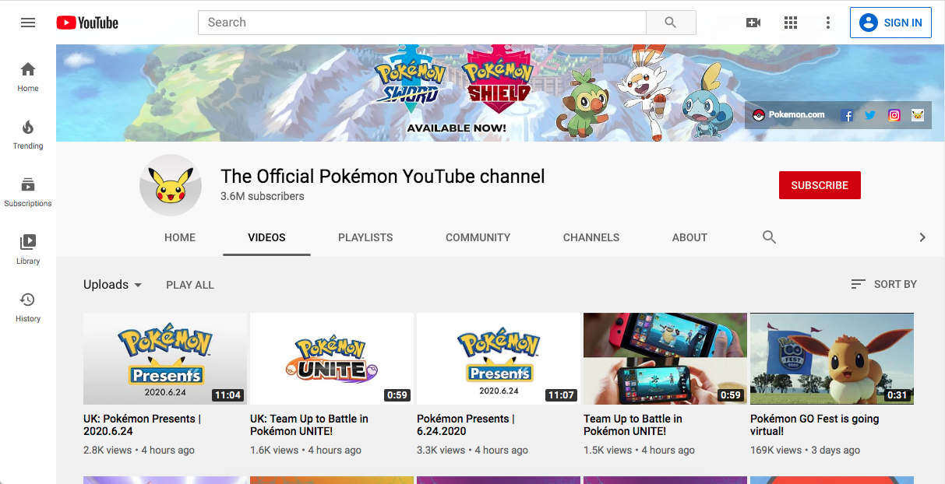The width and height of the screenshot is (945, 484).
Task: Click in the Search input field
Action: (x=422, y=23)
